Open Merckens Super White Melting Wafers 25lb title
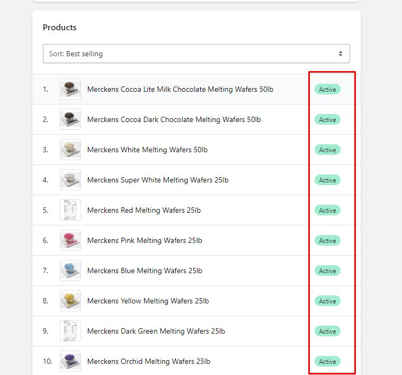Image resolution: width=402 pixels, height=375 pixels. (x=158, y=180)
